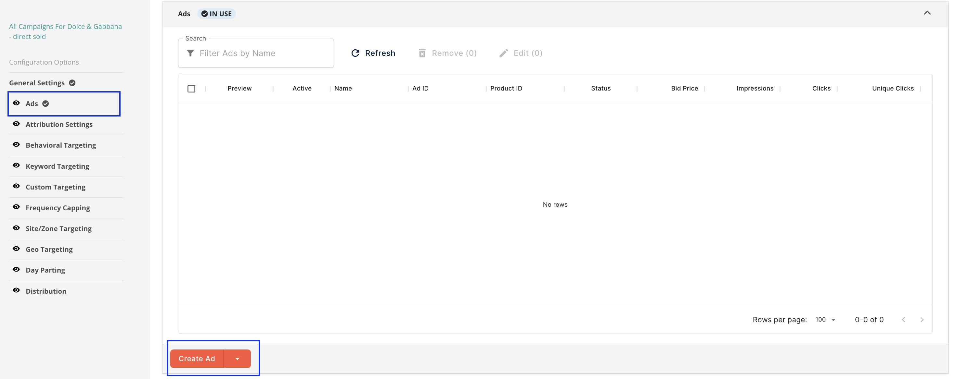
Task: Collapse the Ads panel chevron
Action: [927, 13]
